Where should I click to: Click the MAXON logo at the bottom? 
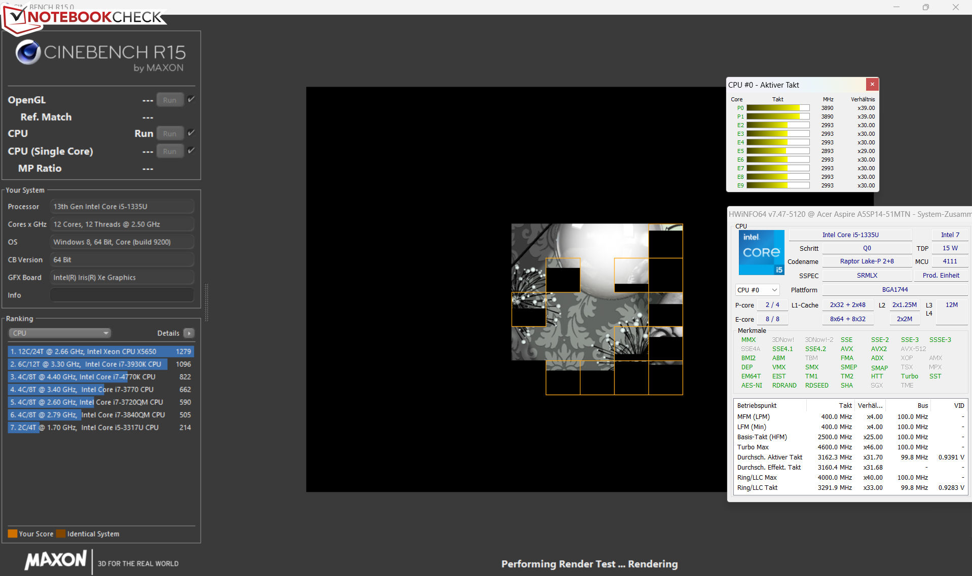(56, 560)
